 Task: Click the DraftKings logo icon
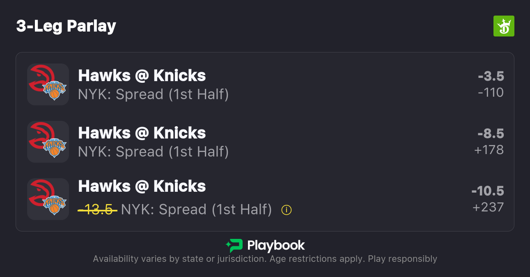503,26
